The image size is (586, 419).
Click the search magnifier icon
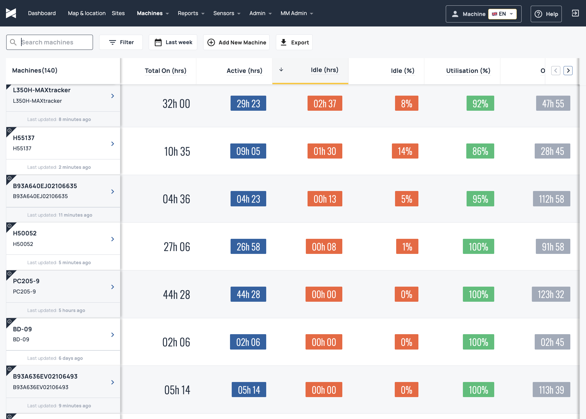click(13, 42)
